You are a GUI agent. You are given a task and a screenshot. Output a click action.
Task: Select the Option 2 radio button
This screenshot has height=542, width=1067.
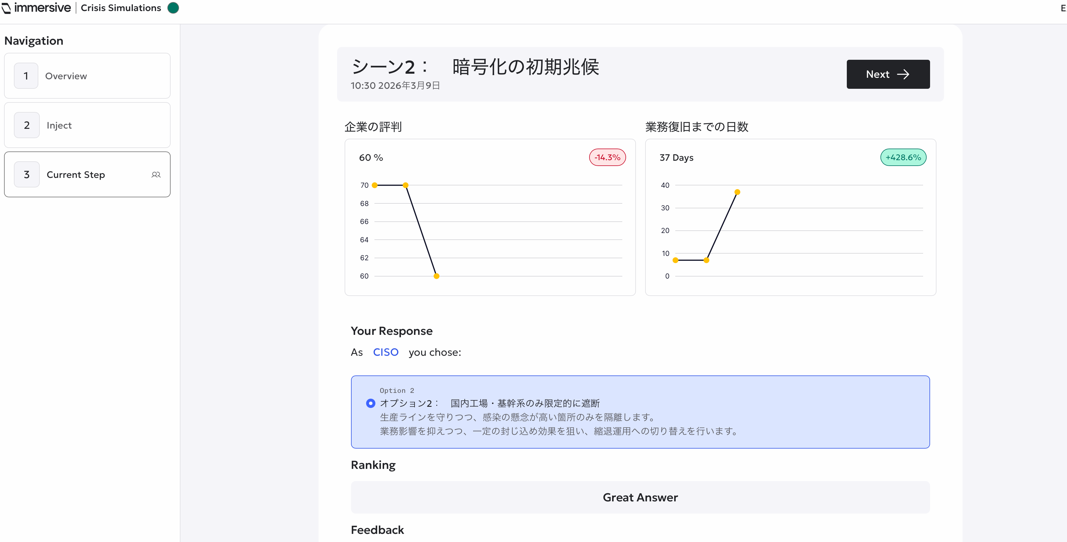[x=371, y=403]
